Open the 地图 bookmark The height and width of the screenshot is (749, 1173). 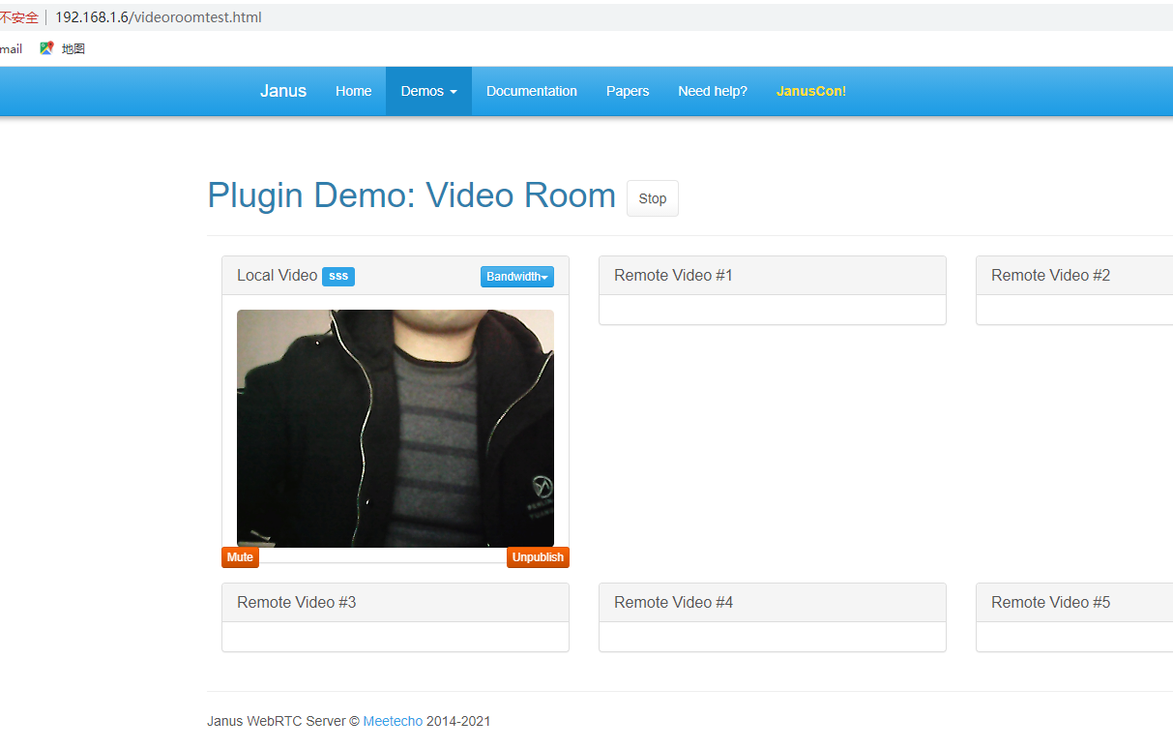pos(73,48)
